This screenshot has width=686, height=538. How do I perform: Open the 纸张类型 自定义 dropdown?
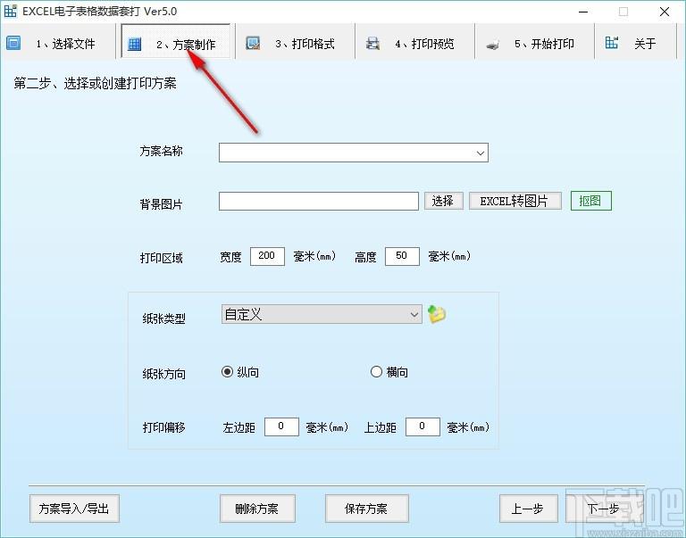pos(322,314)
